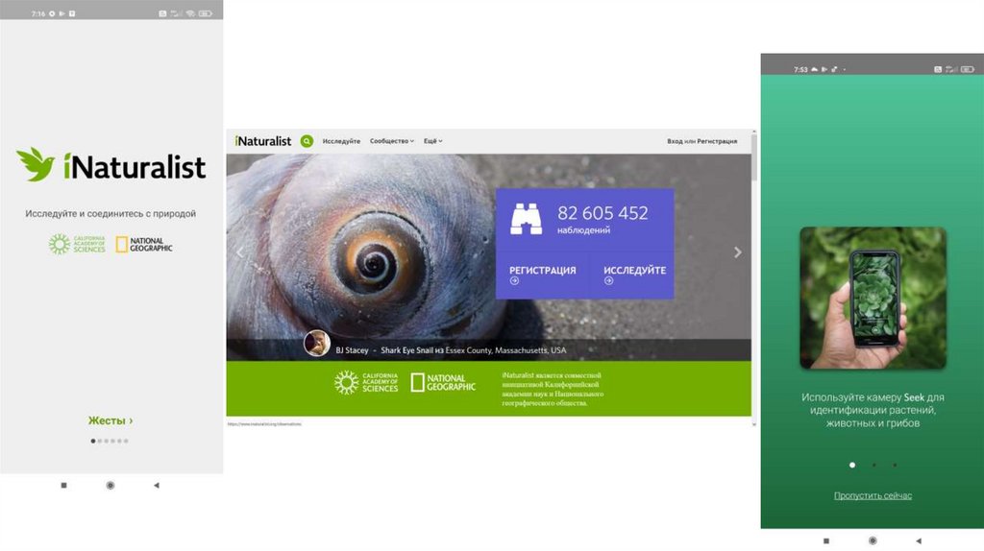Tap the first page indicator dot in the iNaturalist app
The width and height of the screenshot is (984, 551).
point(93,441)
